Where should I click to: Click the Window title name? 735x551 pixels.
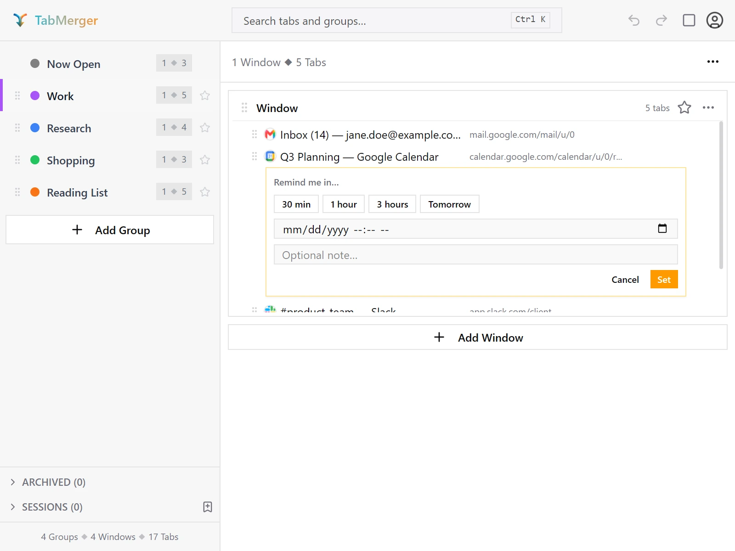[277, 108]
